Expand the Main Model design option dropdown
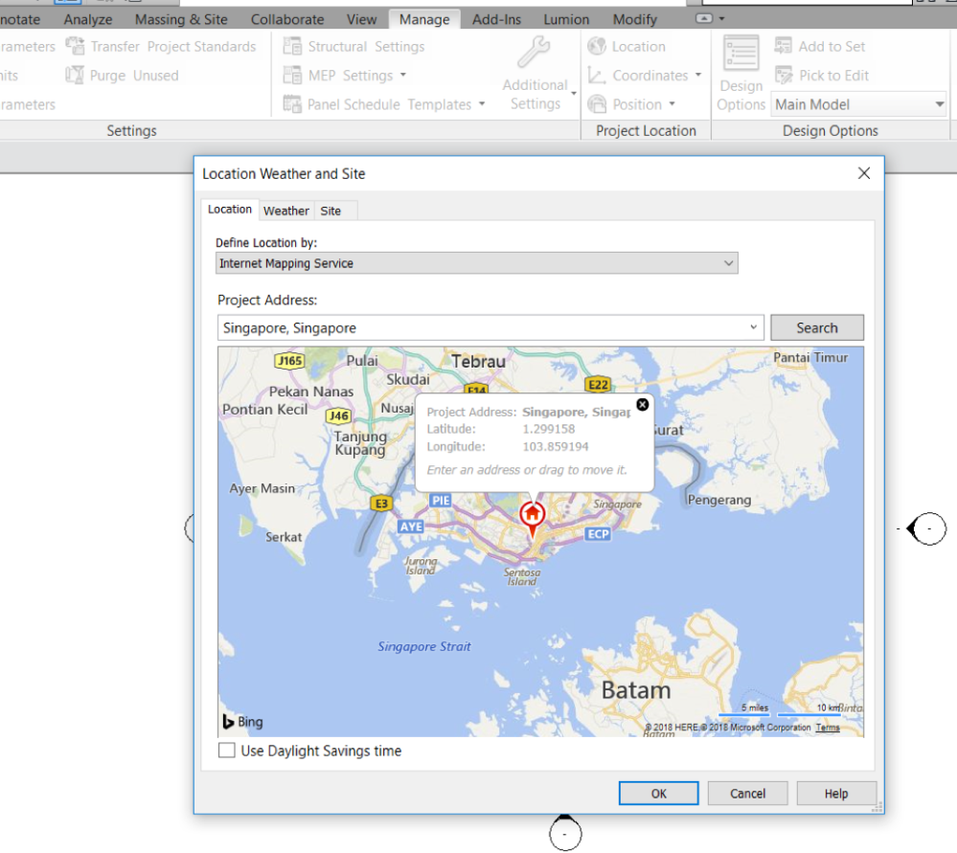957x853 pixels. (939, 105)
